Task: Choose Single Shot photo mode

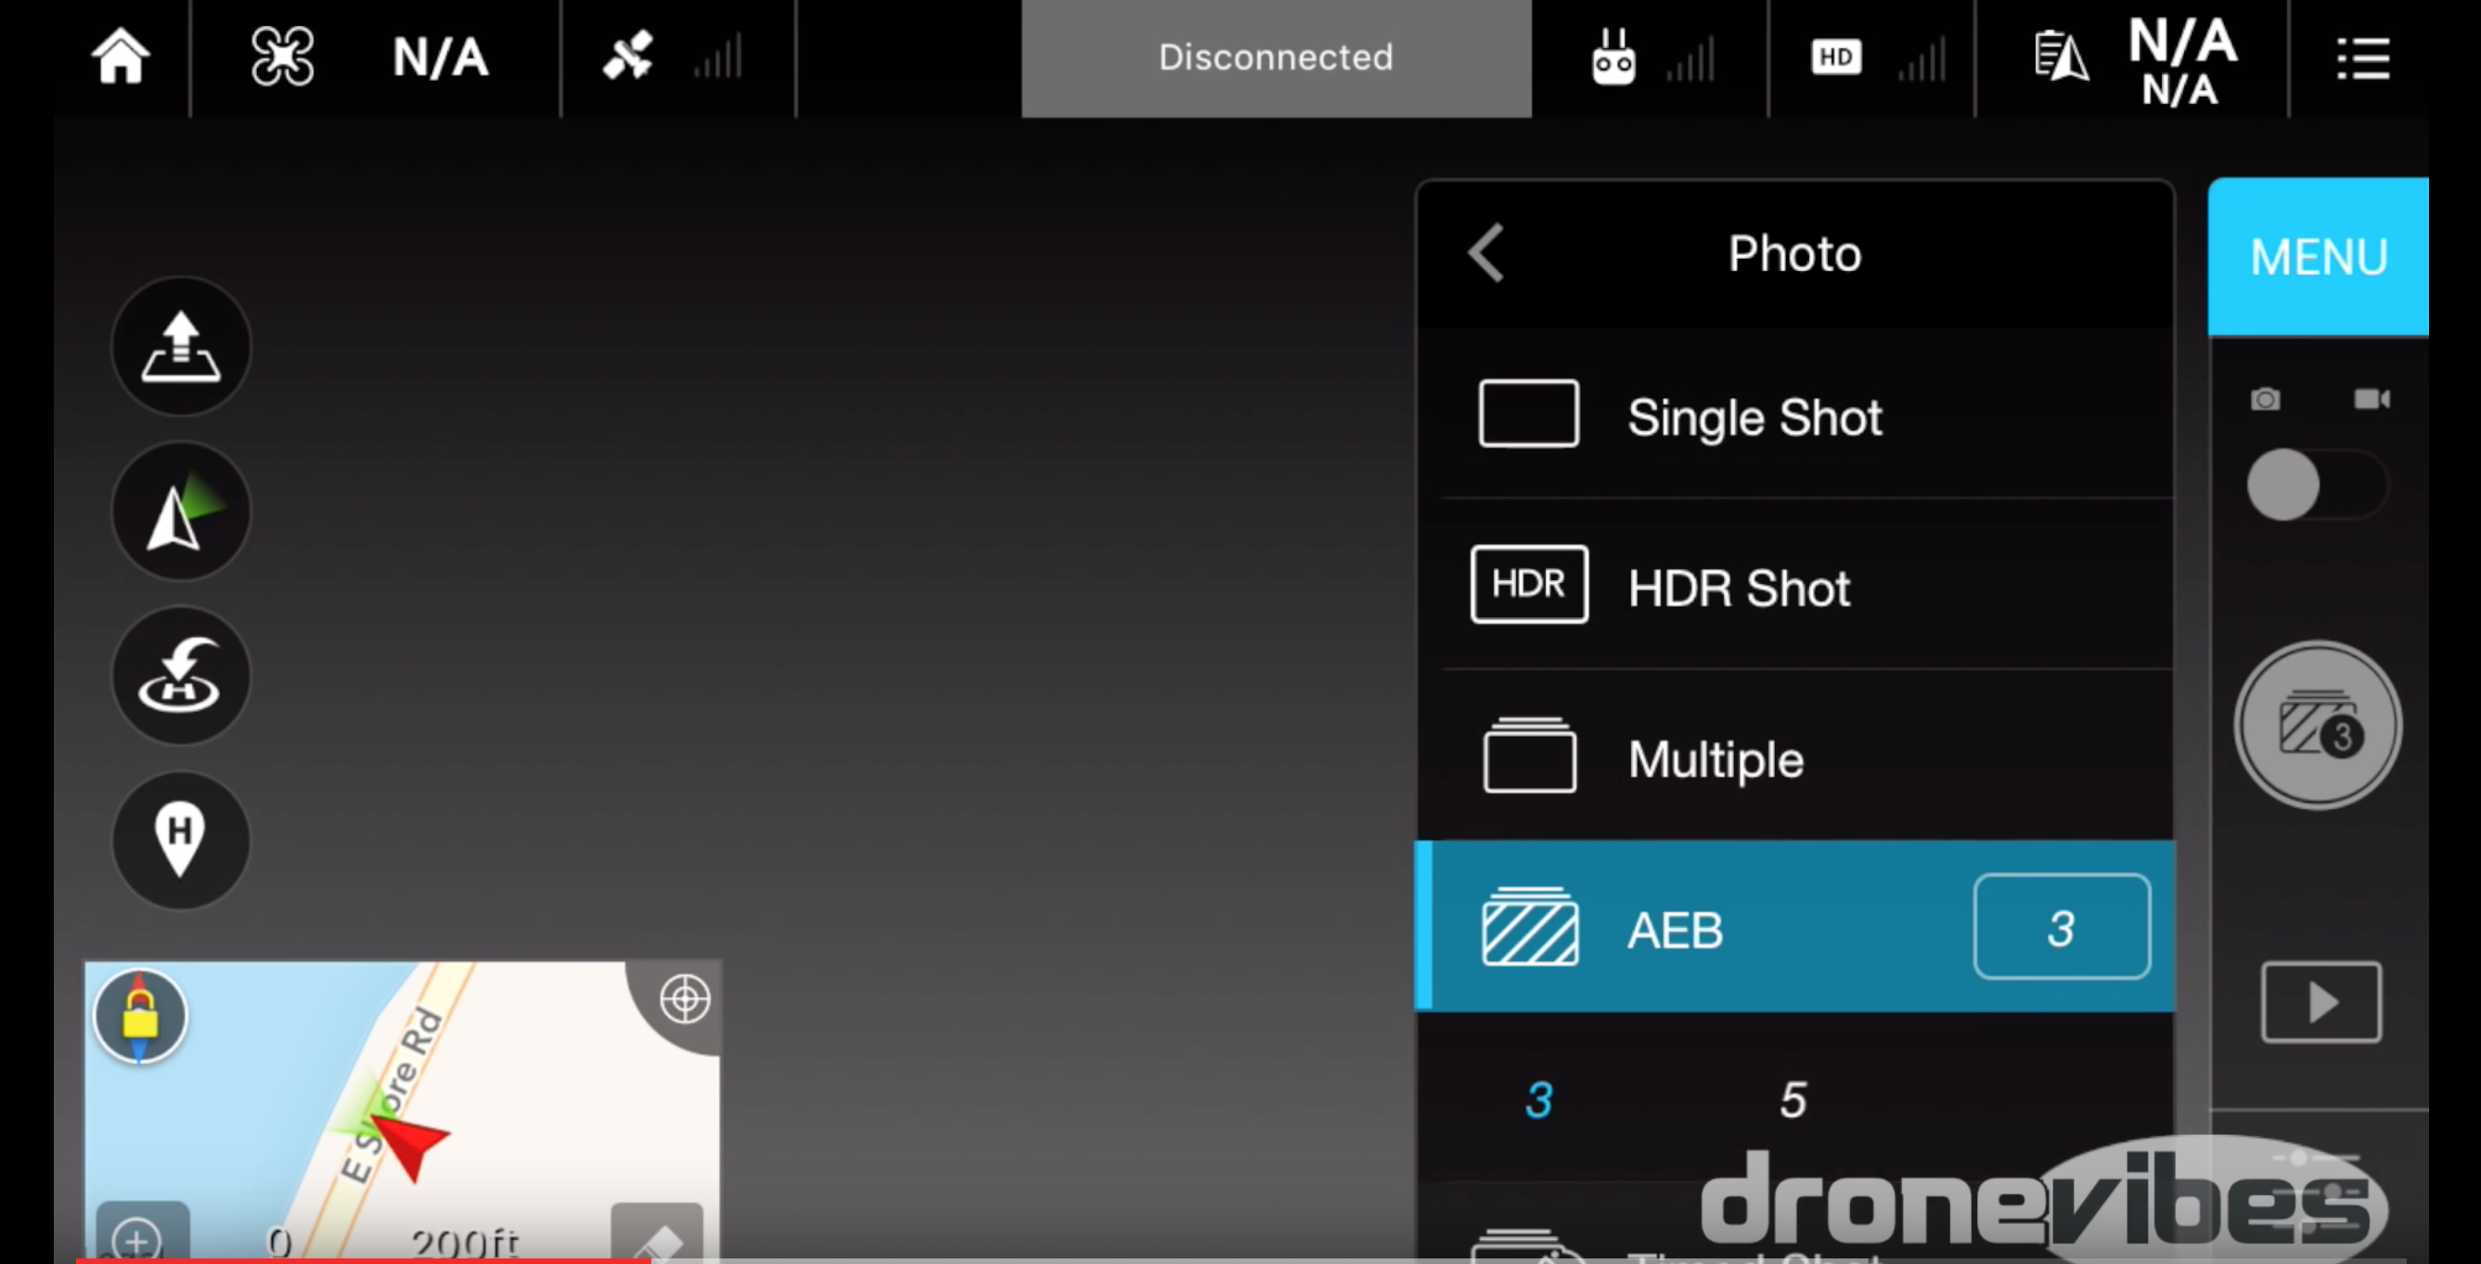Action: tap(1753, 416)
